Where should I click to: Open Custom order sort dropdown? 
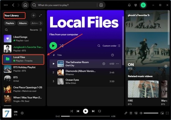[x=111, y=46]
